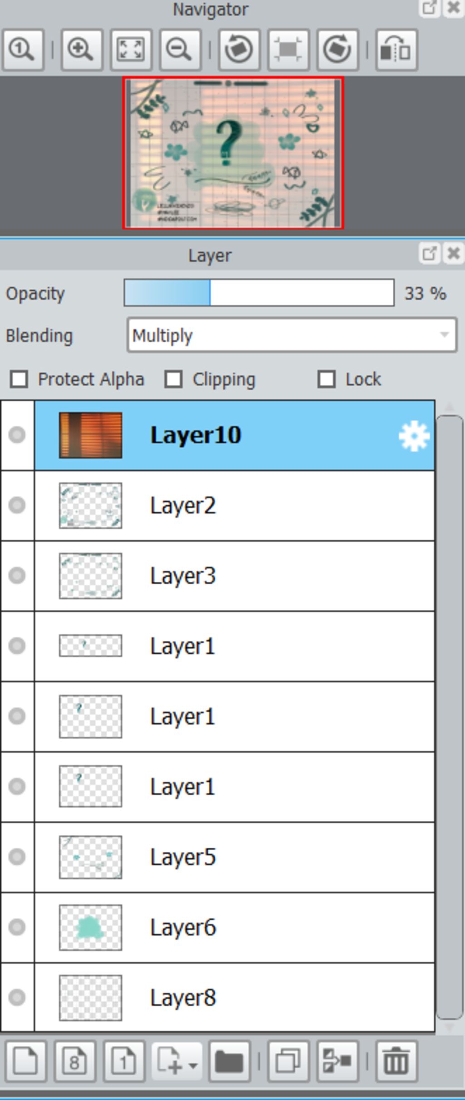Viewport: 465px width, 1100px height.
Task: Open Layer10 settings gear
Action: 414,436
